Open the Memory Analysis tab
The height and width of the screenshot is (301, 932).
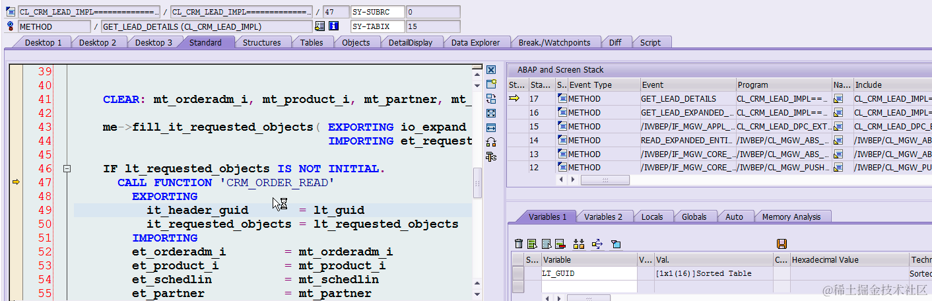pos(791,217)
